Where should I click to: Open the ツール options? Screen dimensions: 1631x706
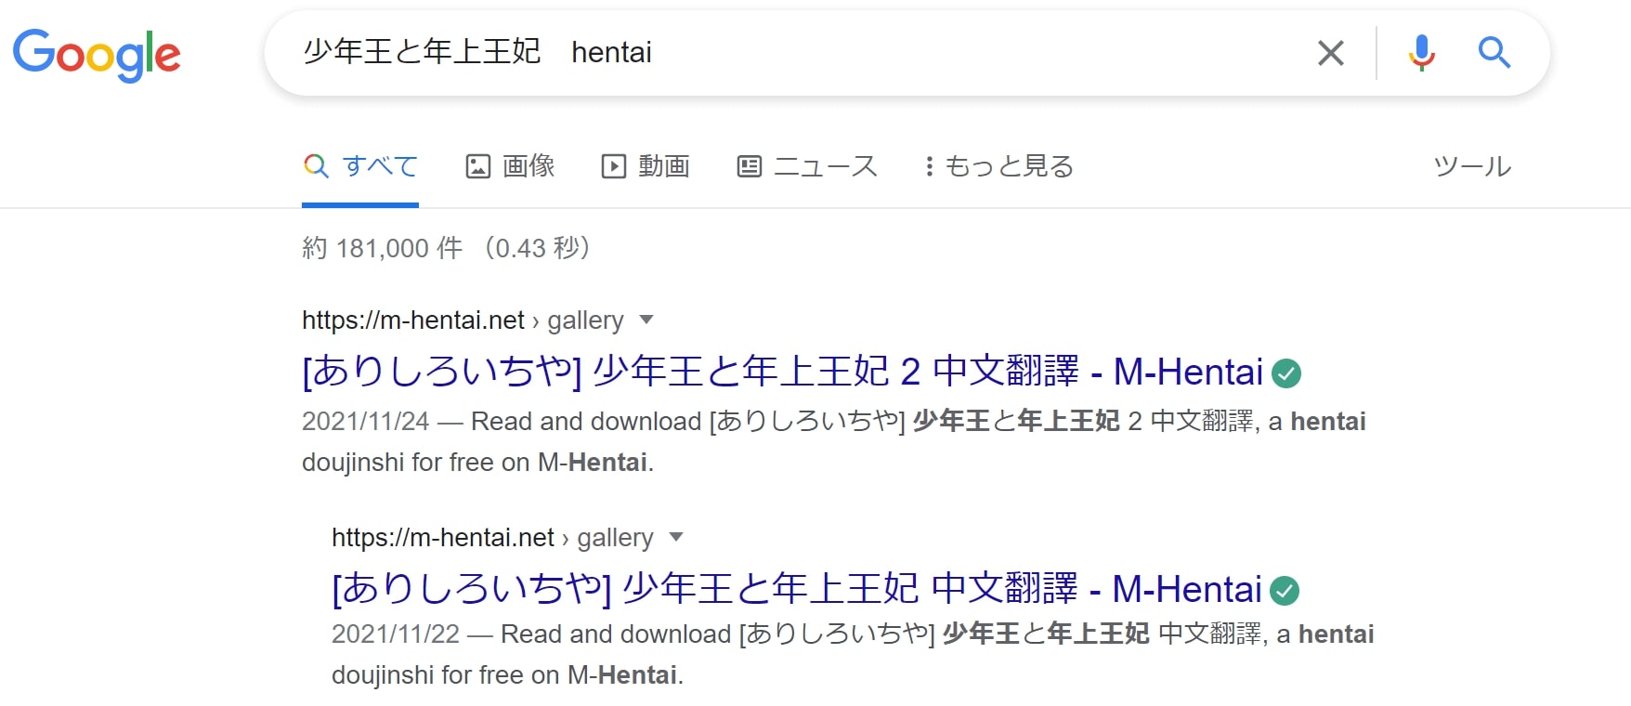(x=1472, y=166)
